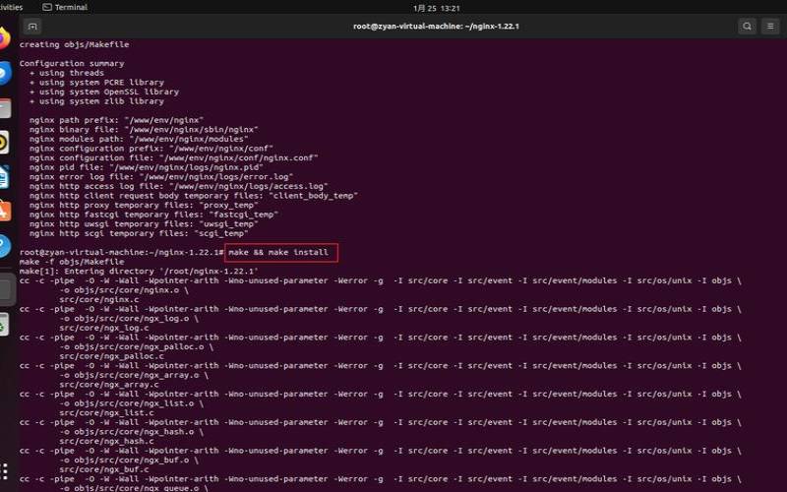Show Applications grid in the dock
Image resolution: width=787 pixels, height=492 pixels.
tap(5, 470)
